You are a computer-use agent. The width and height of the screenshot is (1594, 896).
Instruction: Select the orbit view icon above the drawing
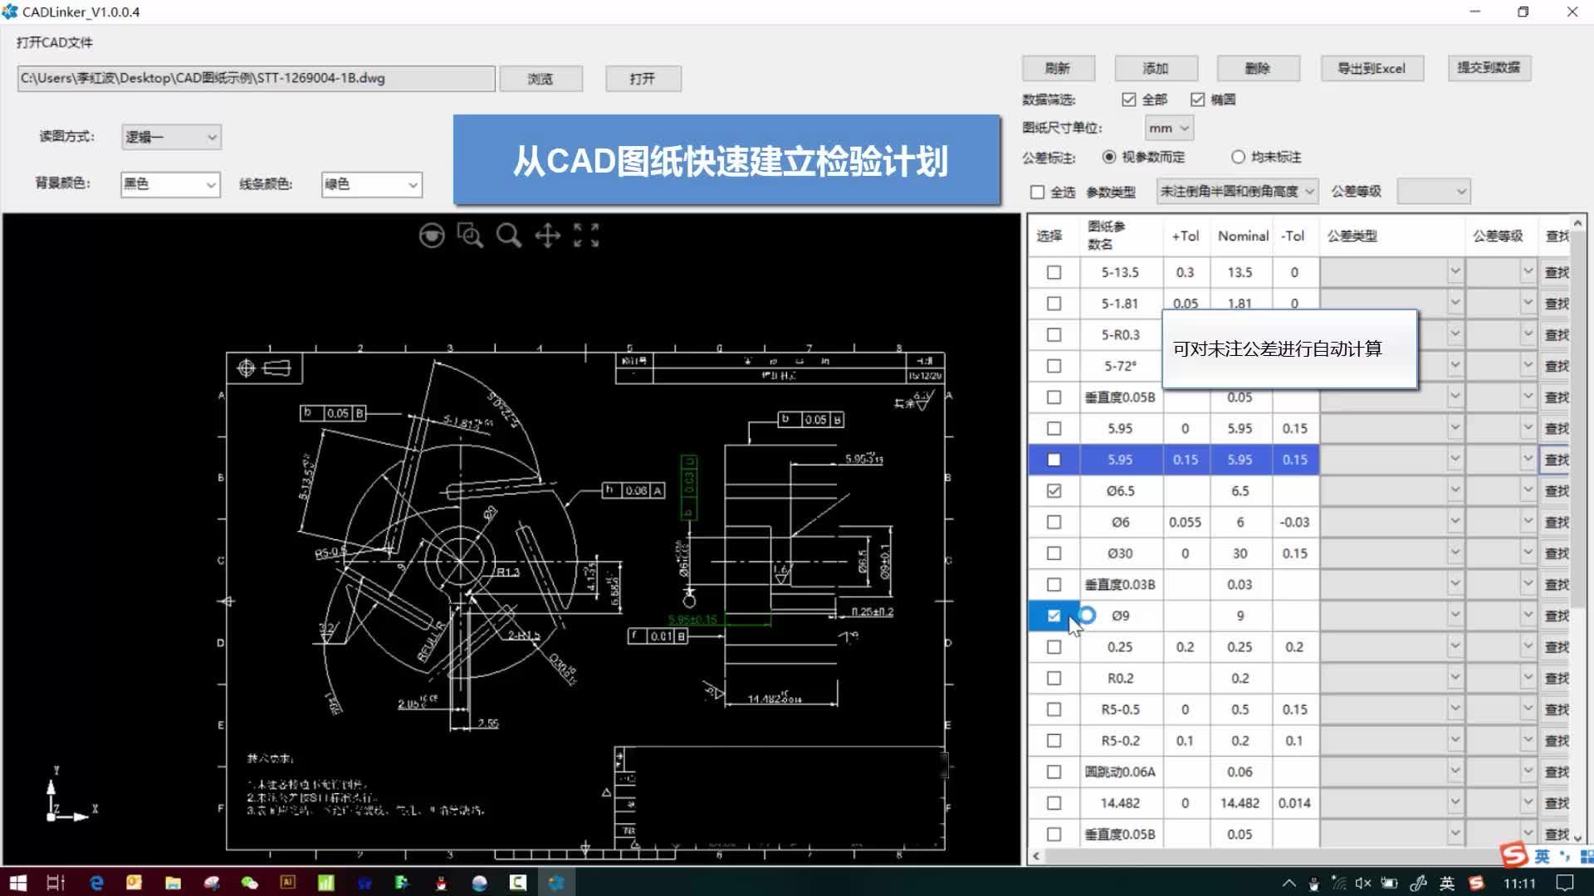[x=432, y=235]
